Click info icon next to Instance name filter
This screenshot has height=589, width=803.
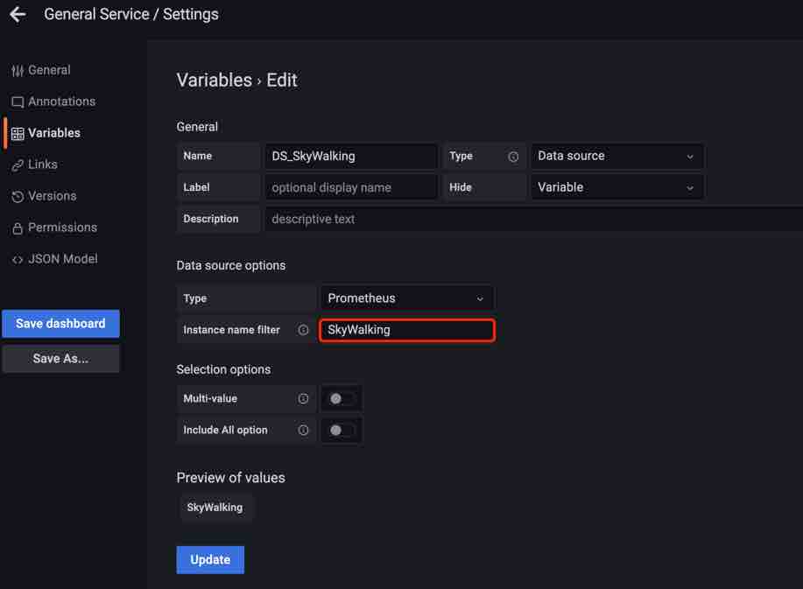(x=303, y=330)
